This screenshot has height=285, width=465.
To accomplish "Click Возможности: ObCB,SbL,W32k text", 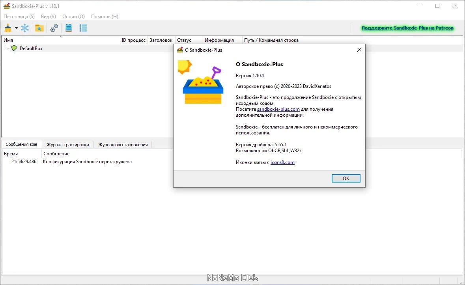I will [269, 151].
